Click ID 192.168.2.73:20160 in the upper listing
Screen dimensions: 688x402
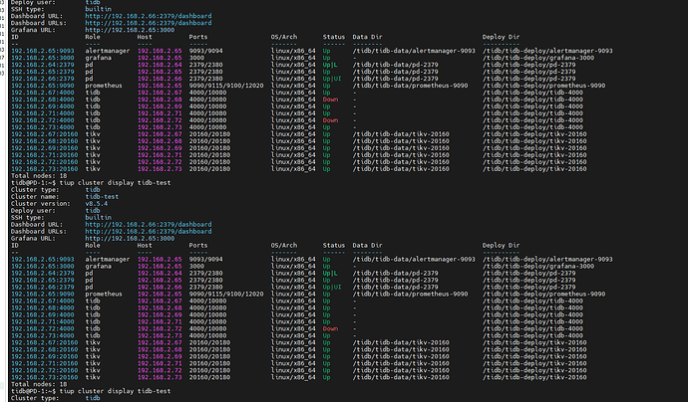(44, 169)
